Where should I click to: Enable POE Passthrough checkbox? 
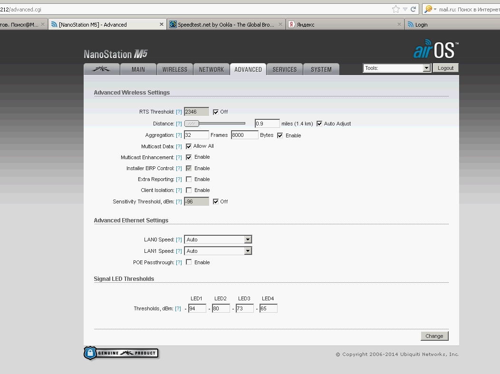(189, 262)
